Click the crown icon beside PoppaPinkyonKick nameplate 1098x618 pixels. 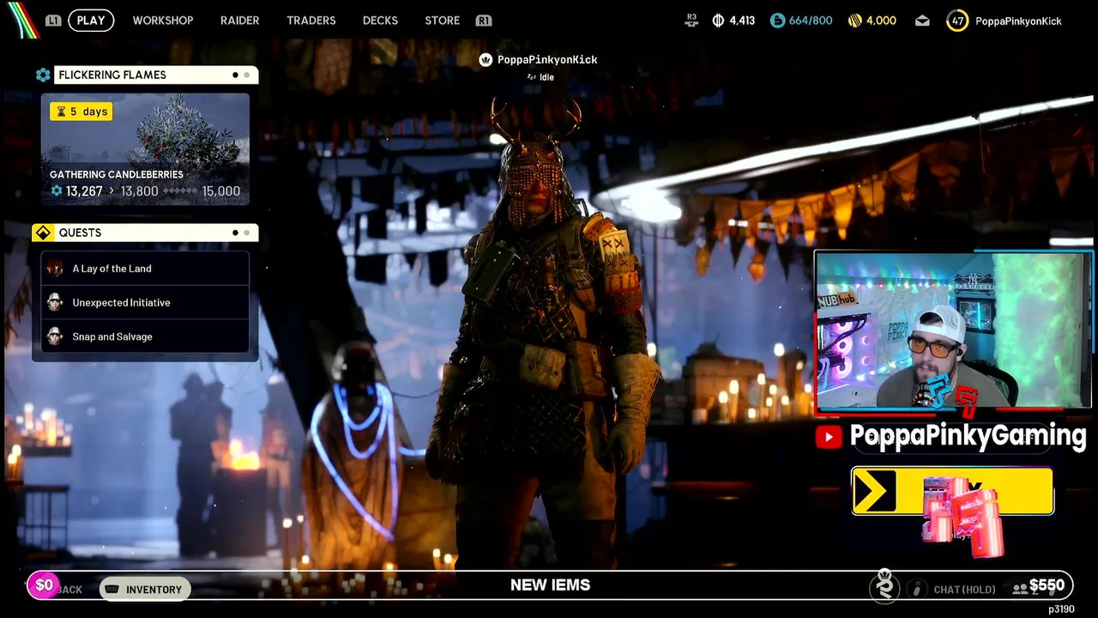(x=486, y=59)
